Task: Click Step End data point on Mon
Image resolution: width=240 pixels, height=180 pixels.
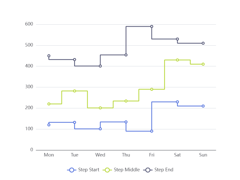Action: [x=49, y=56]
